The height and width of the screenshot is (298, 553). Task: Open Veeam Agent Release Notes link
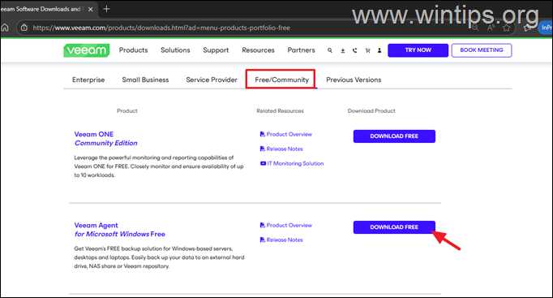click(x=281, y=240)
